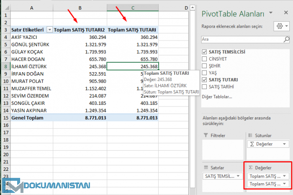Select the MUZAFFER TEMEL cell
Image resolution: width=293 pixels, height=195 pixels.
(32, 89)
